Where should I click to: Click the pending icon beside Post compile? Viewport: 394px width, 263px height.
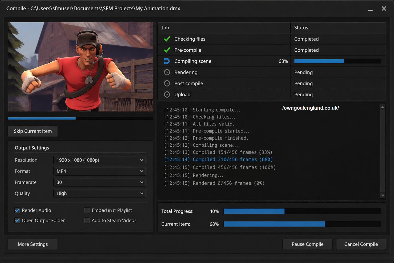[167, 83]
